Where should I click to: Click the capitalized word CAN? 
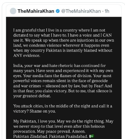[107, 35]
